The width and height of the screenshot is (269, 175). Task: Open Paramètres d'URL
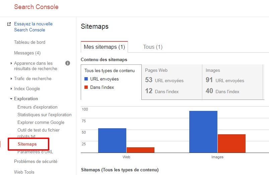(x=35, y=152)
